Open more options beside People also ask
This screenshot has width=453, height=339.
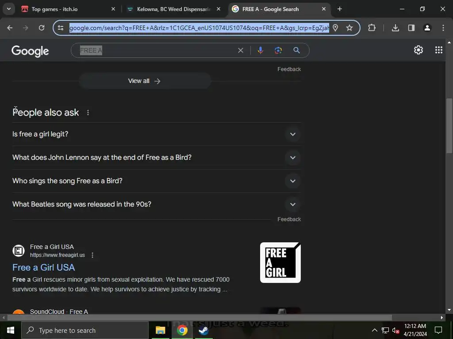point(88,113)
